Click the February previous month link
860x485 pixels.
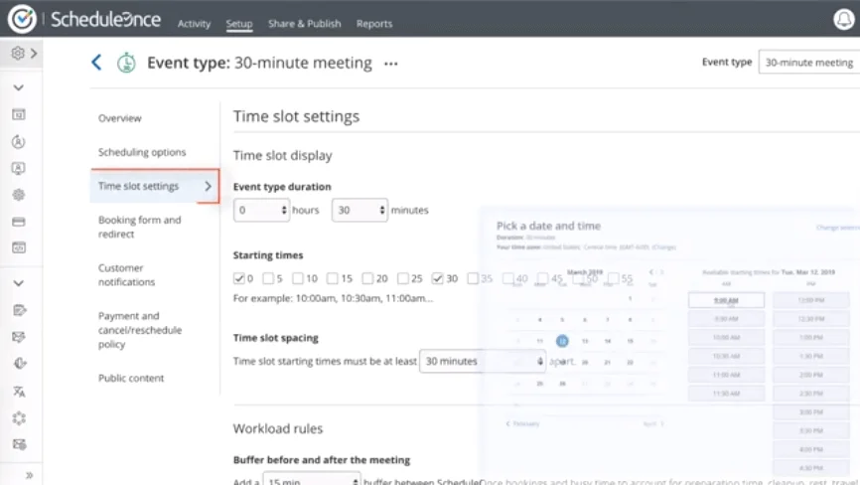(x=523, y=423)
